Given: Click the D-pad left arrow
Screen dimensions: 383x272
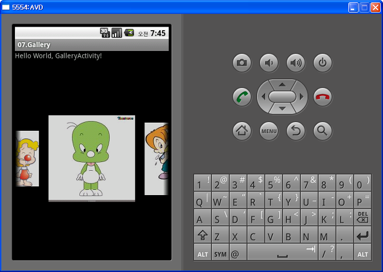Looking at the screenshot, I should (263, 97).
